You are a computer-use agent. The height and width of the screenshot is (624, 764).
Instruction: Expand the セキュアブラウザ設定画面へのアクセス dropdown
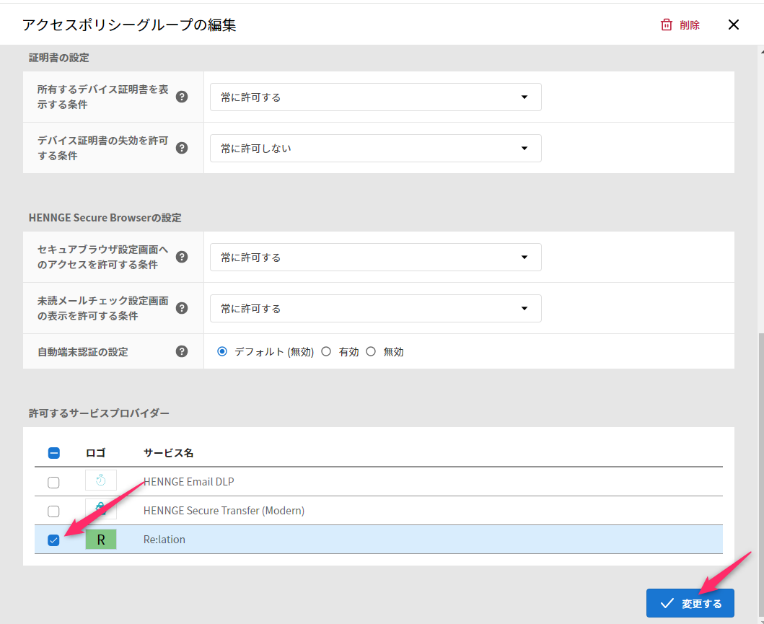point(375,257)
